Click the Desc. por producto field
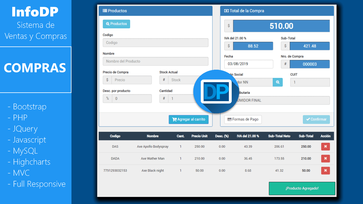The image size is (363, 204). [x=131, y=99]
